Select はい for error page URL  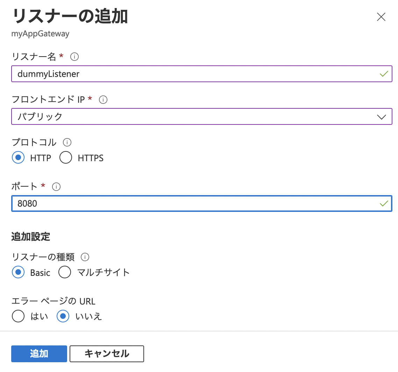[18, 316]
